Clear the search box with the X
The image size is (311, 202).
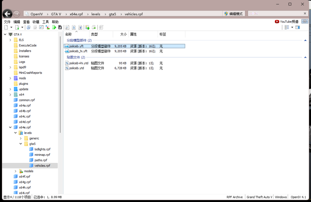tap(305, 14)
